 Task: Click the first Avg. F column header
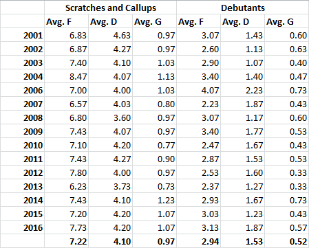click(66, 21)
